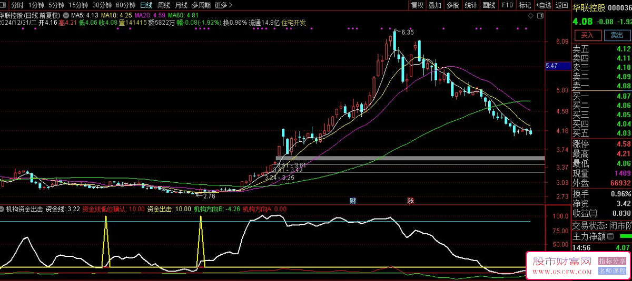Switch to 5分钟 period
632x281 pixels.
[x=56, y=5]
